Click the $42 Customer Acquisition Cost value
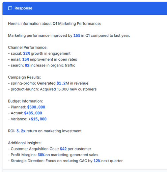Viewport: 167px width, 172px height. (63, 149)
